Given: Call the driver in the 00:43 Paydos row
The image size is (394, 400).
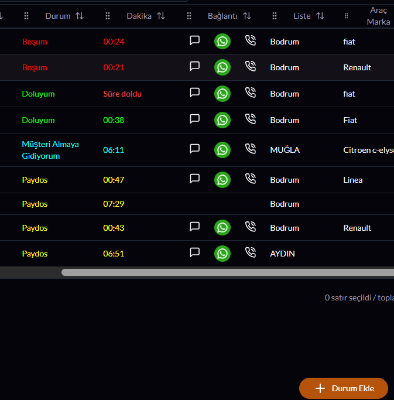Looking at the screenshot, I should tap(251, 227).
